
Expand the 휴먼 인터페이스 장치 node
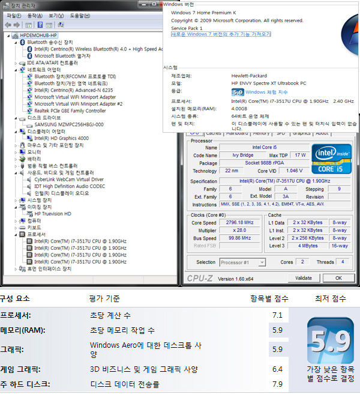pyautogui.click(x=16, y=269)
